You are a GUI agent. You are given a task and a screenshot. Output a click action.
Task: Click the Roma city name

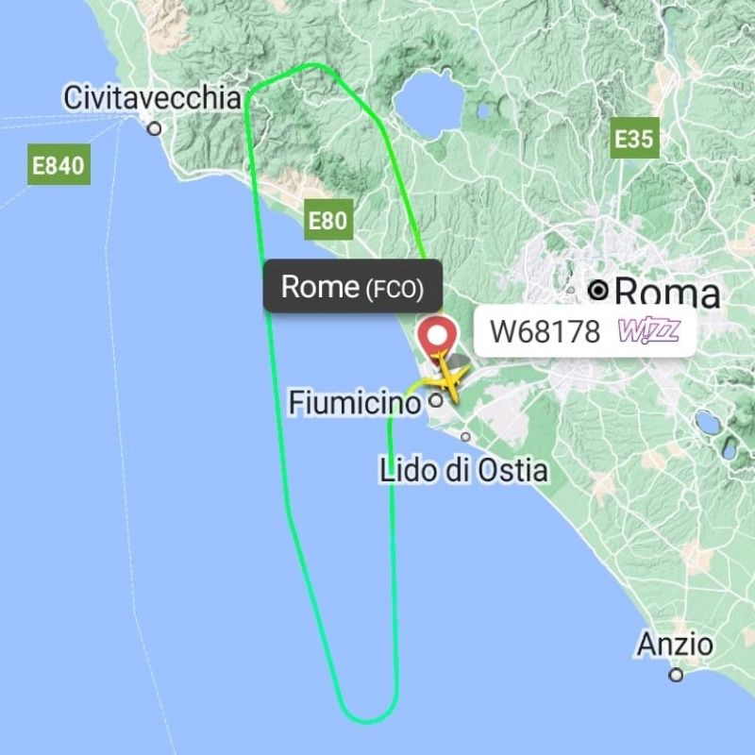tap(667, 292)
